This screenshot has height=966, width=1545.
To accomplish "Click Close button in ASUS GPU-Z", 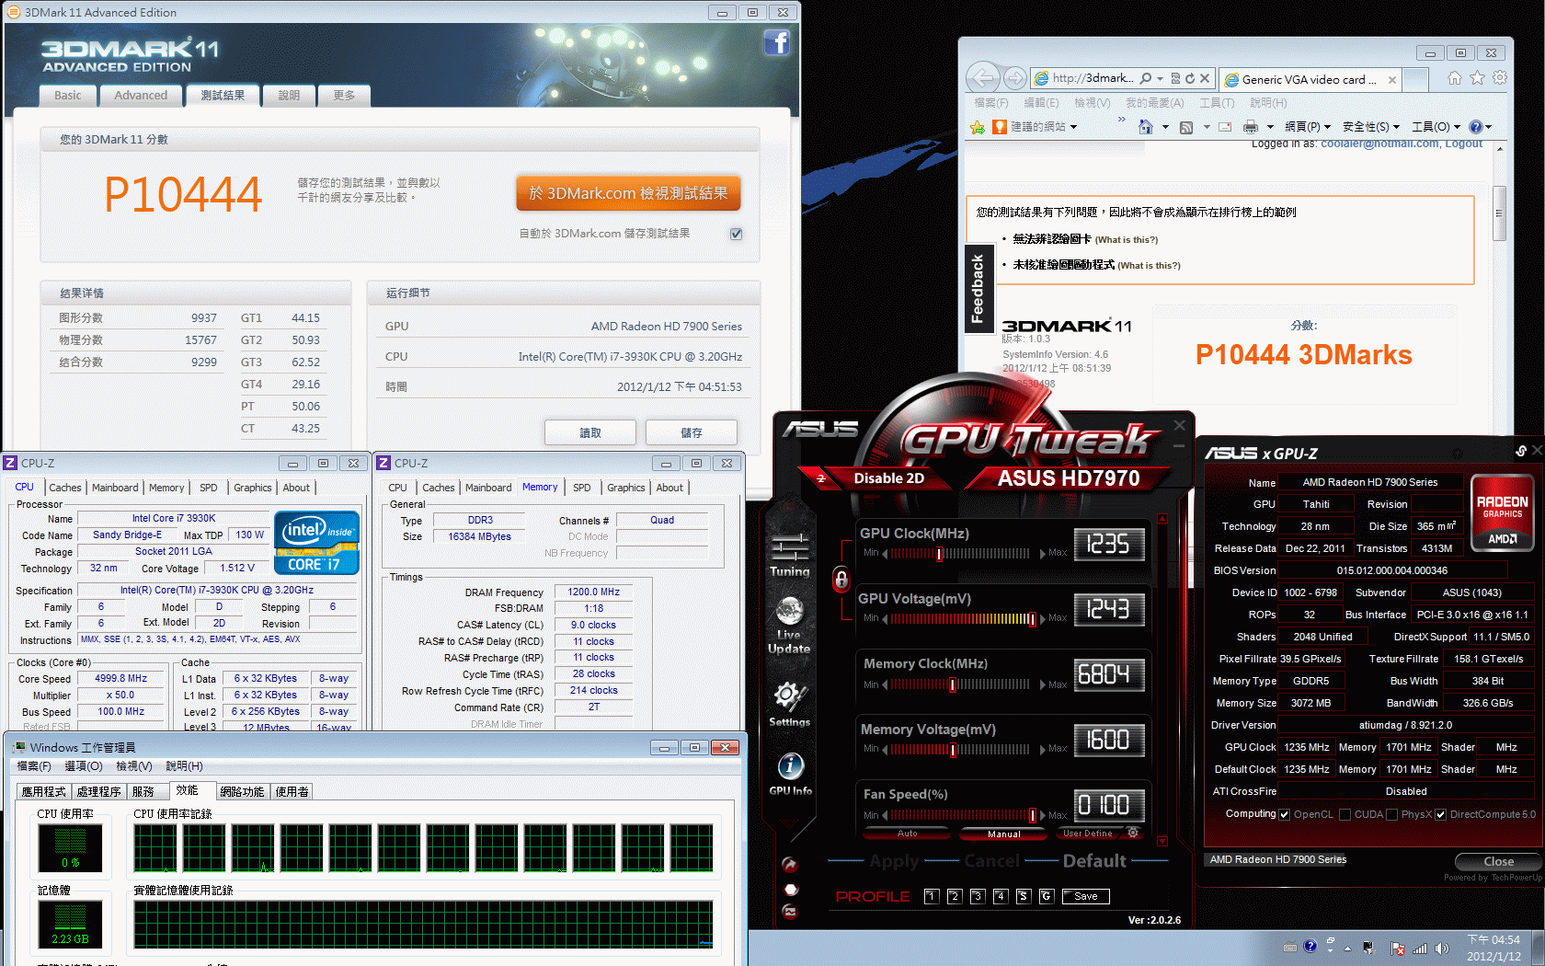I will click(x=1498, y=862).
